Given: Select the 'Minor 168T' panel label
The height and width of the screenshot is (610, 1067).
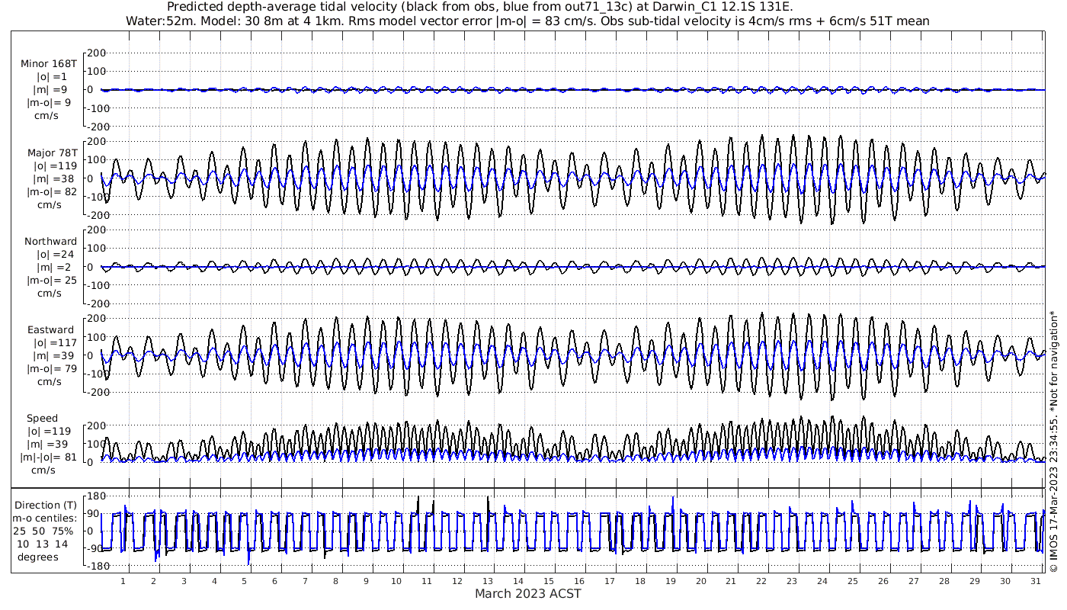Looking at the screenshot, I should coord(50,63).
